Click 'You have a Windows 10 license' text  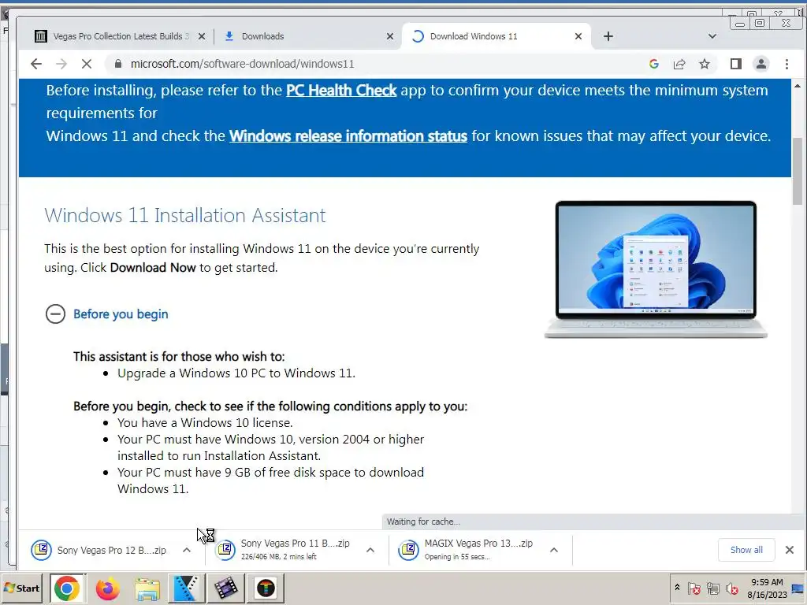pyautogui.click(x=205, y=422)
